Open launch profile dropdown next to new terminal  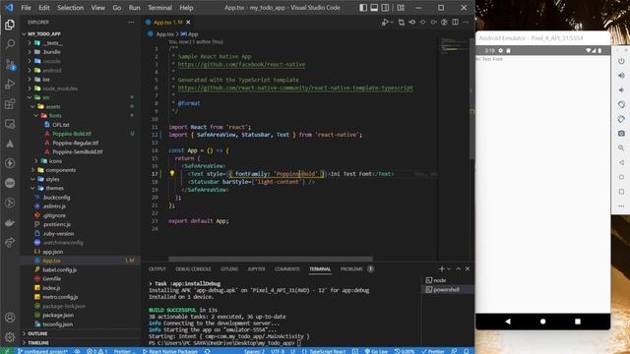(x=449, y=268)
